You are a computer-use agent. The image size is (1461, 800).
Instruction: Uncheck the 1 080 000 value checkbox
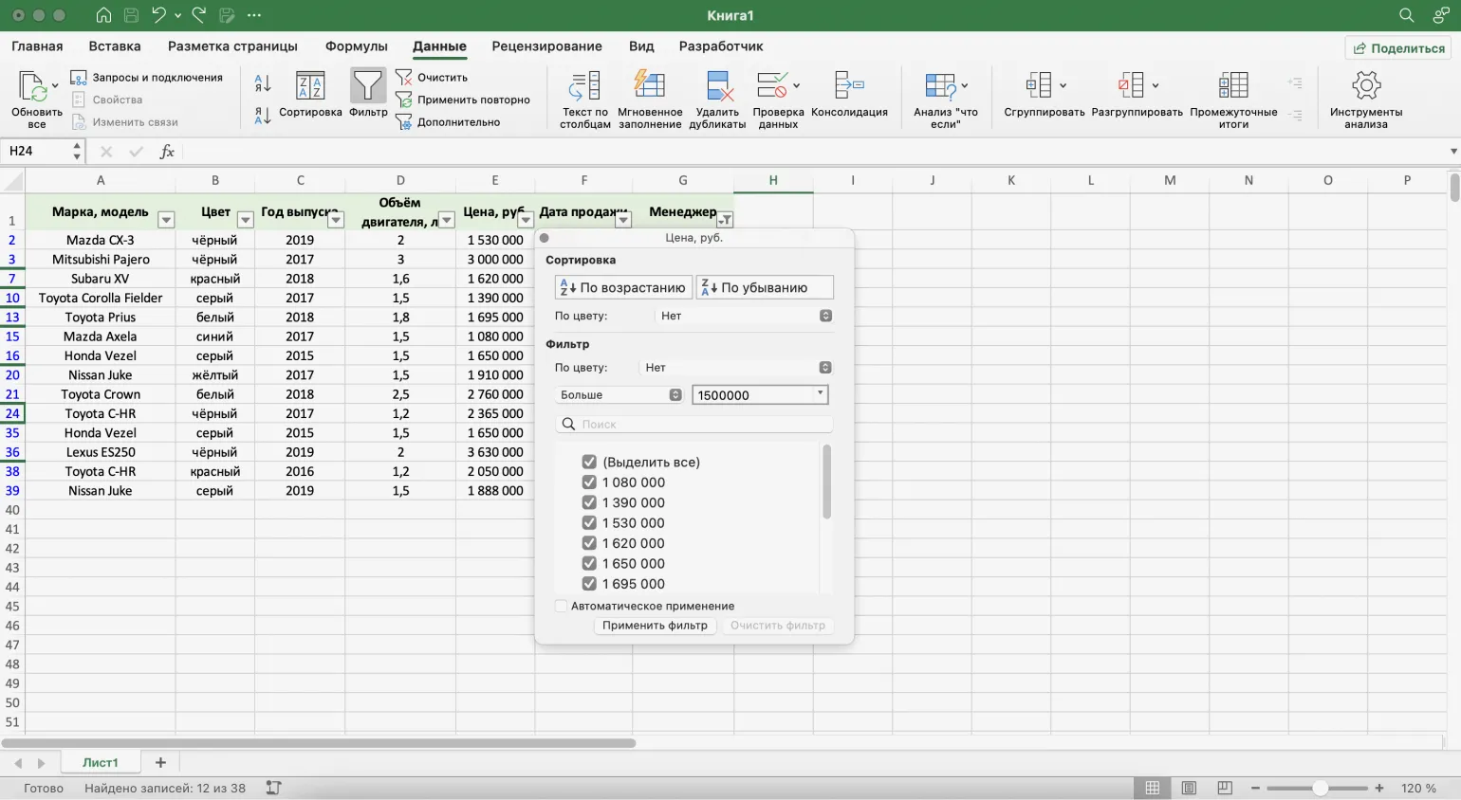(x=589, y=482)
